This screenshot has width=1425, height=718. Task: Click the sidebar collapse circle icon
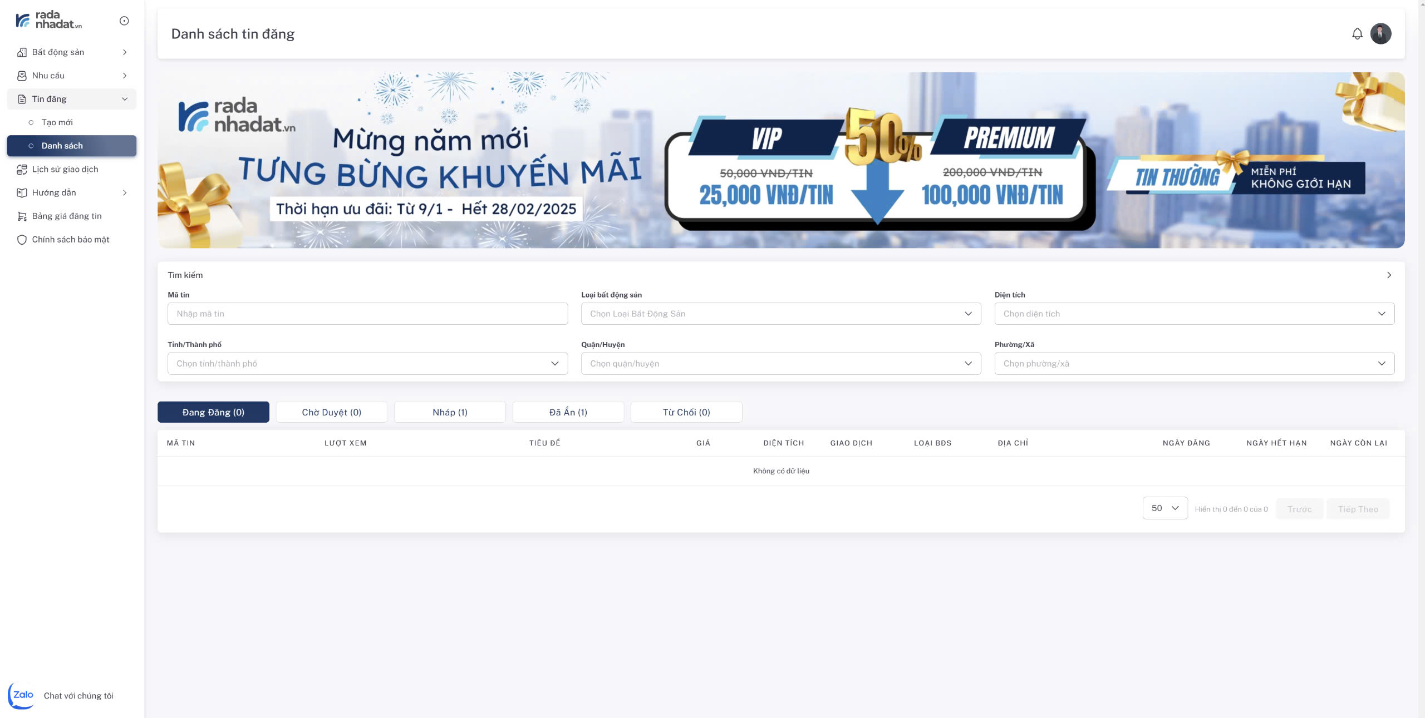pos(124,21)
